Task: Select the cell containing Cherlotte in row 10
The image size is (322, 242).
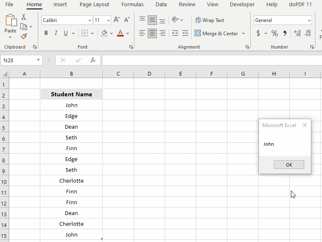Action: point(71,181)
